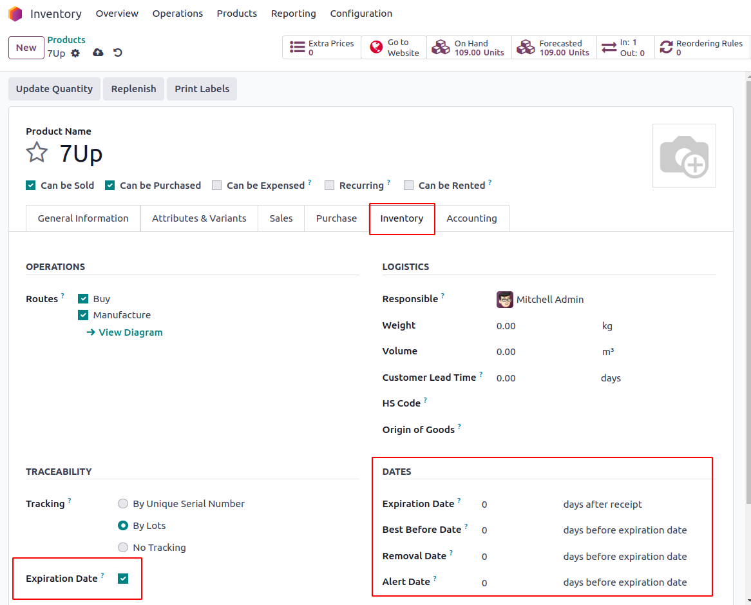The image size is (751, 605).
Task: Open the Operations menu
Action: 178,14
